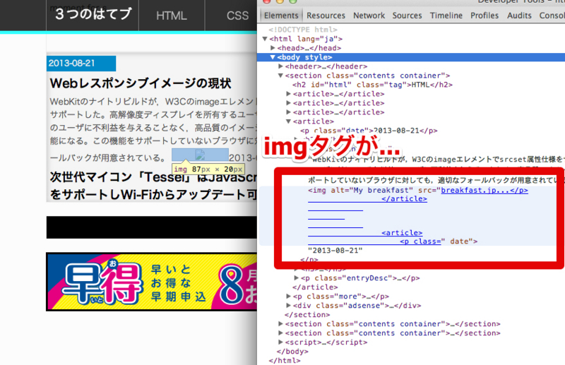Click the HTML navigation item in webpage header
565x365 pixels.
[172, 16]
